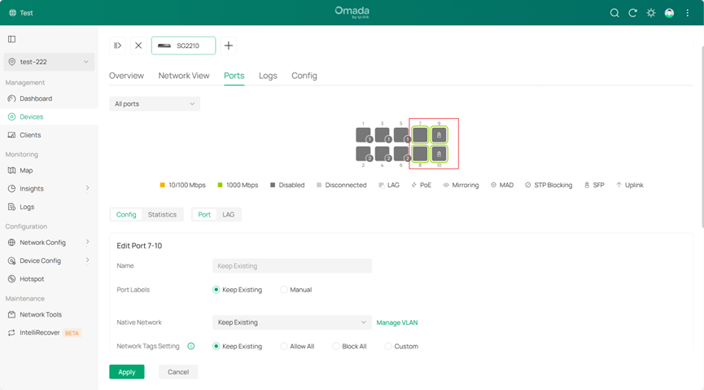Viewport: 704px width, 390px height.
Task: Click the Name input field
Action: [x=291, y=266]
